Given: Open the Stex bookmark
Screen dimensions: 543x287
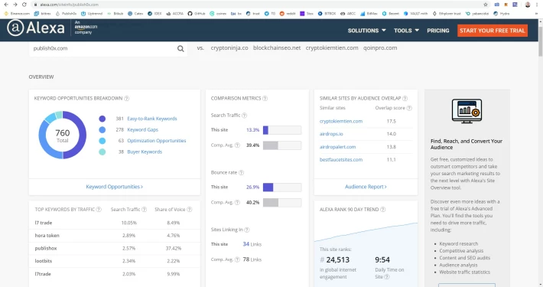Looking at the screenshot, I should (307, 14).
